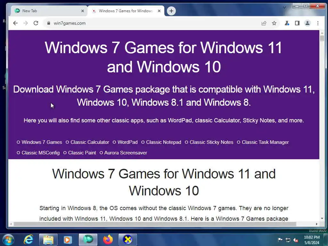Click the horizontal scrollbar left arrow

11,224
